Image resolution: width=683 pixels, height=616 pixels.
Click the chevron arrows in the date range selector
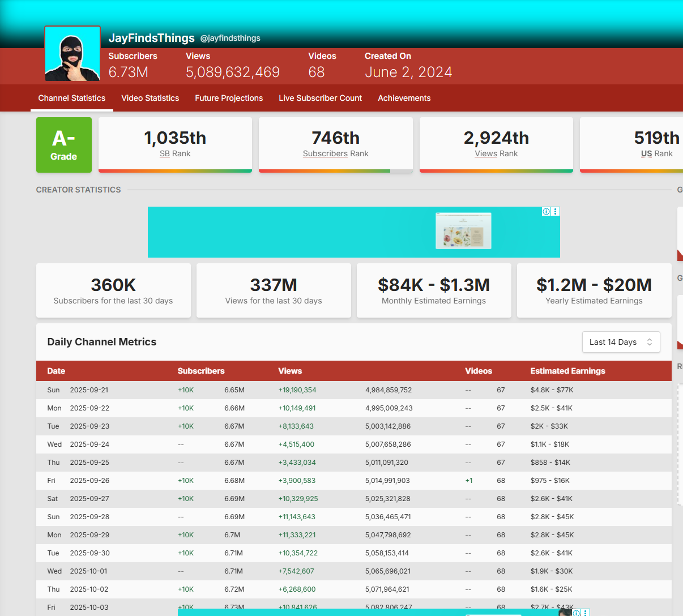[x=650, y=342]
